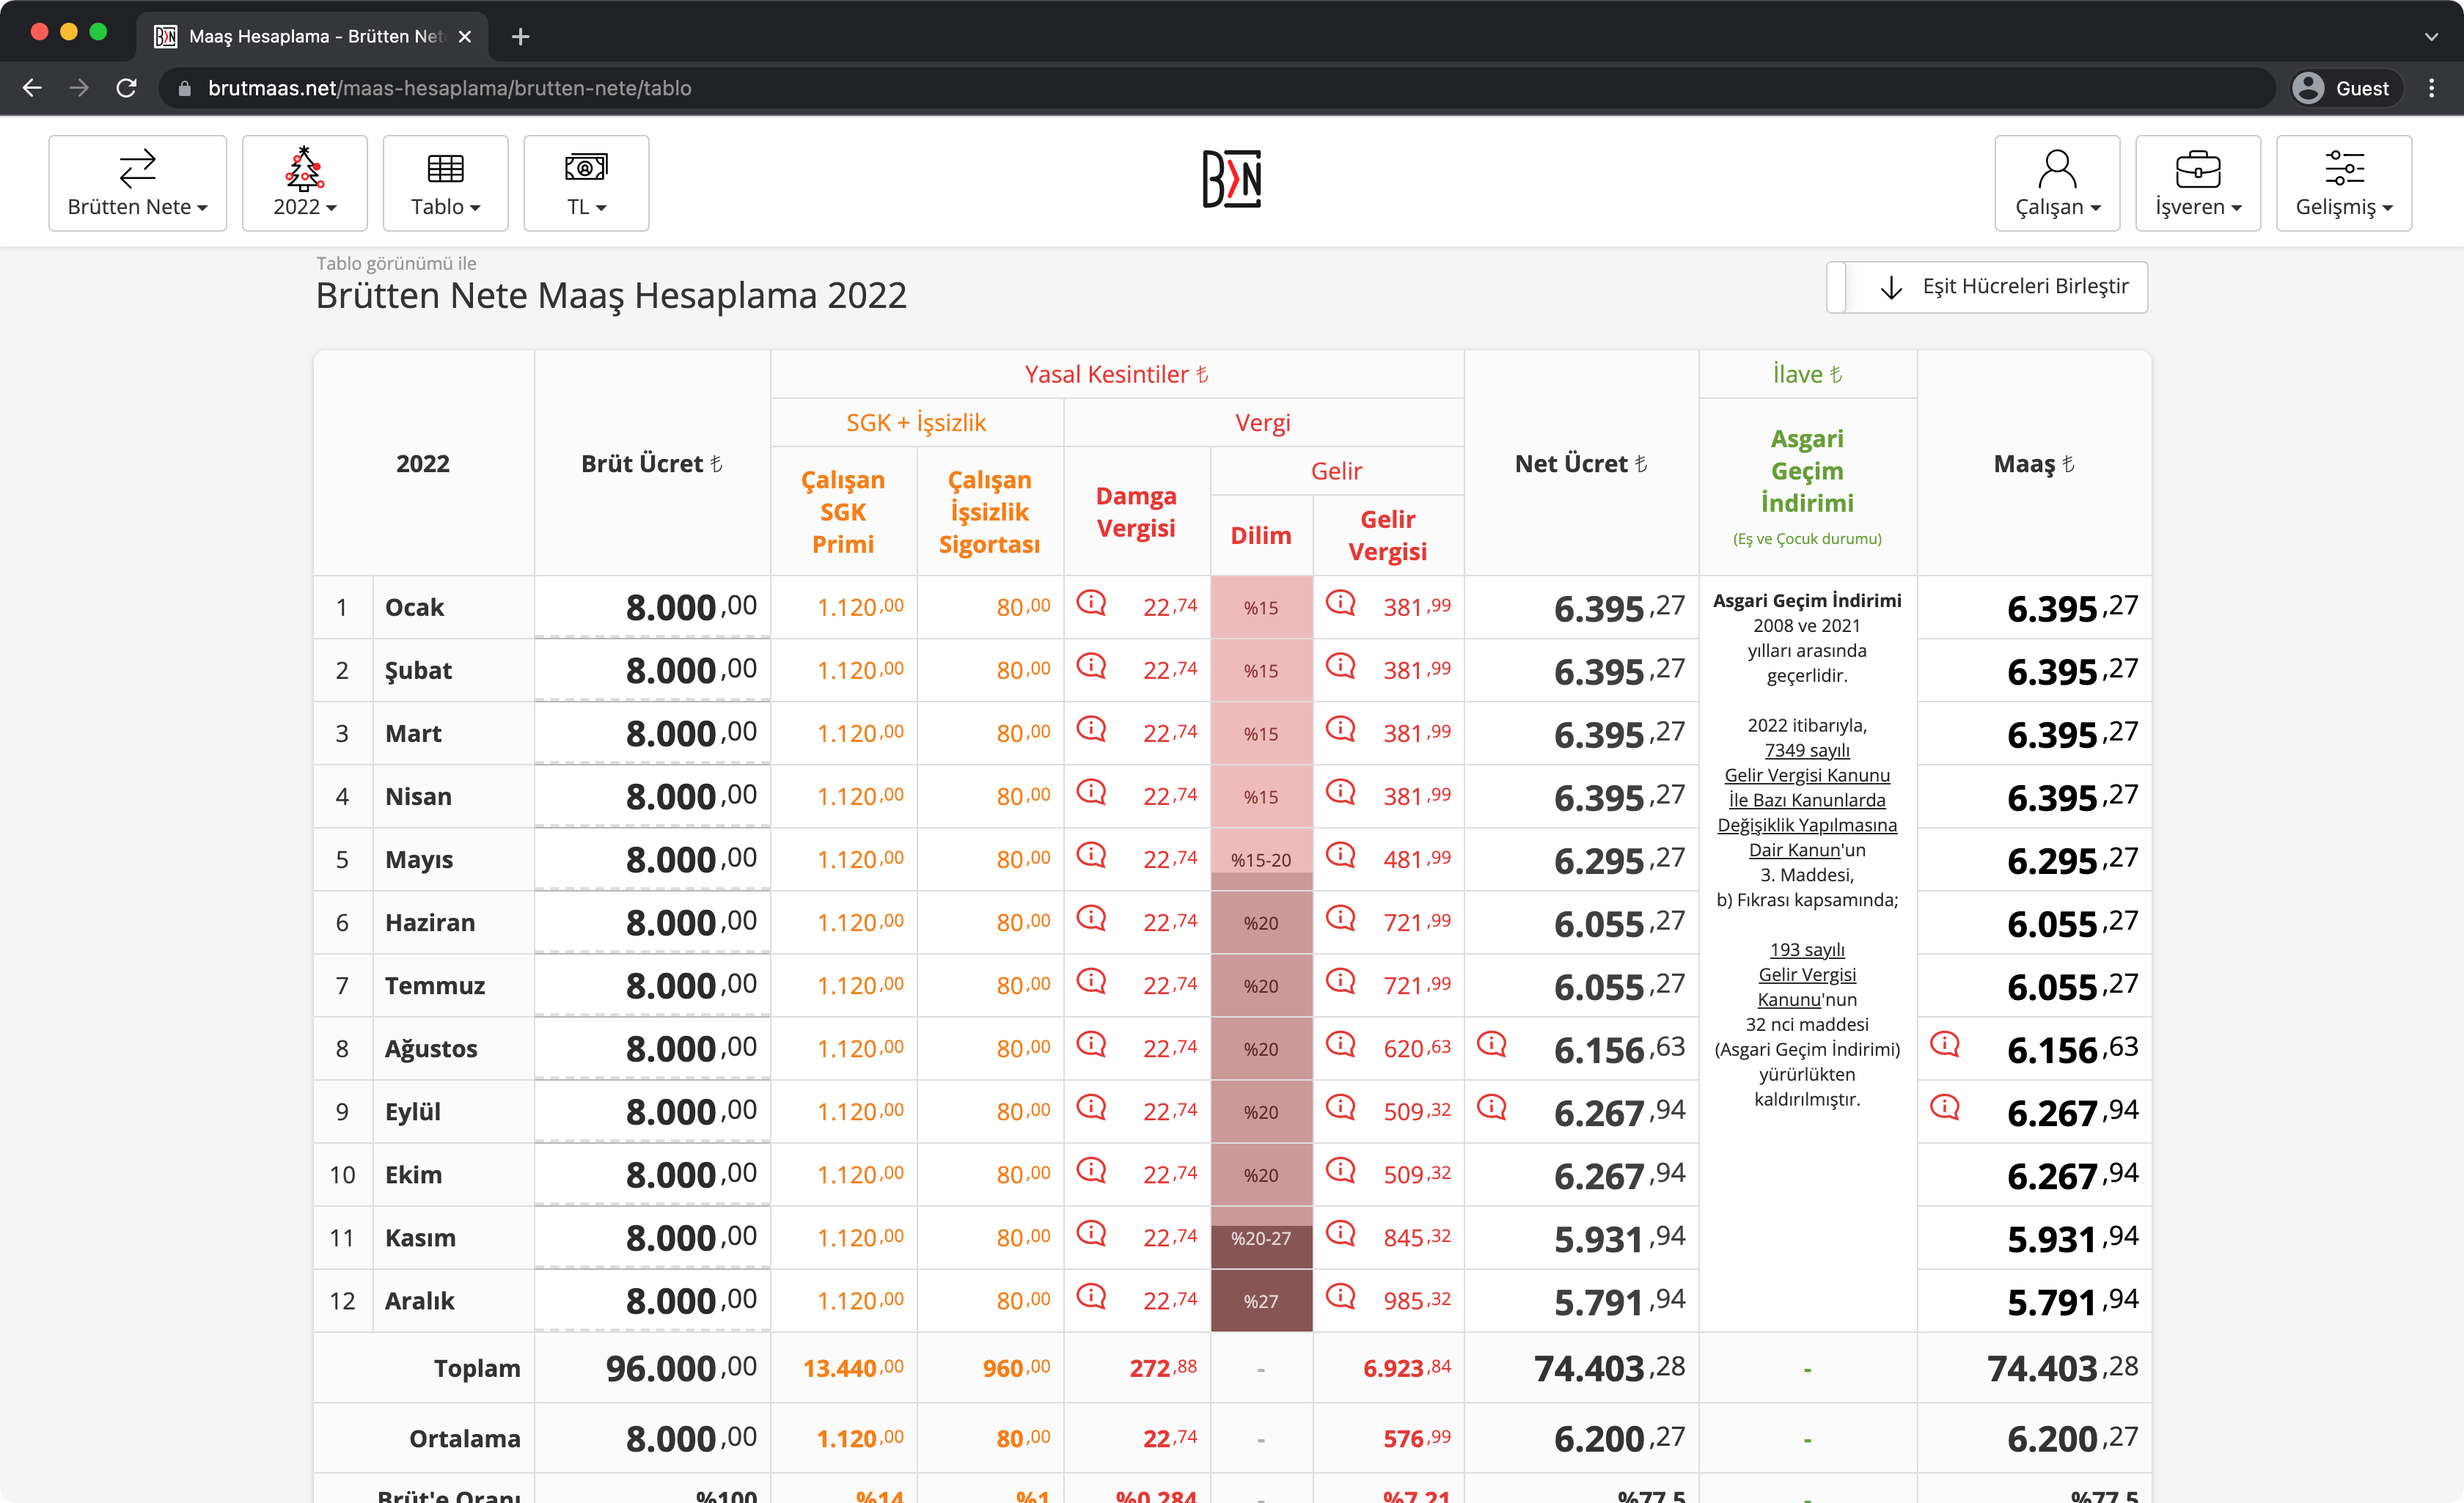
Task: Click the Ocak Brüt Ücret input field
Action: click(652, 607)
